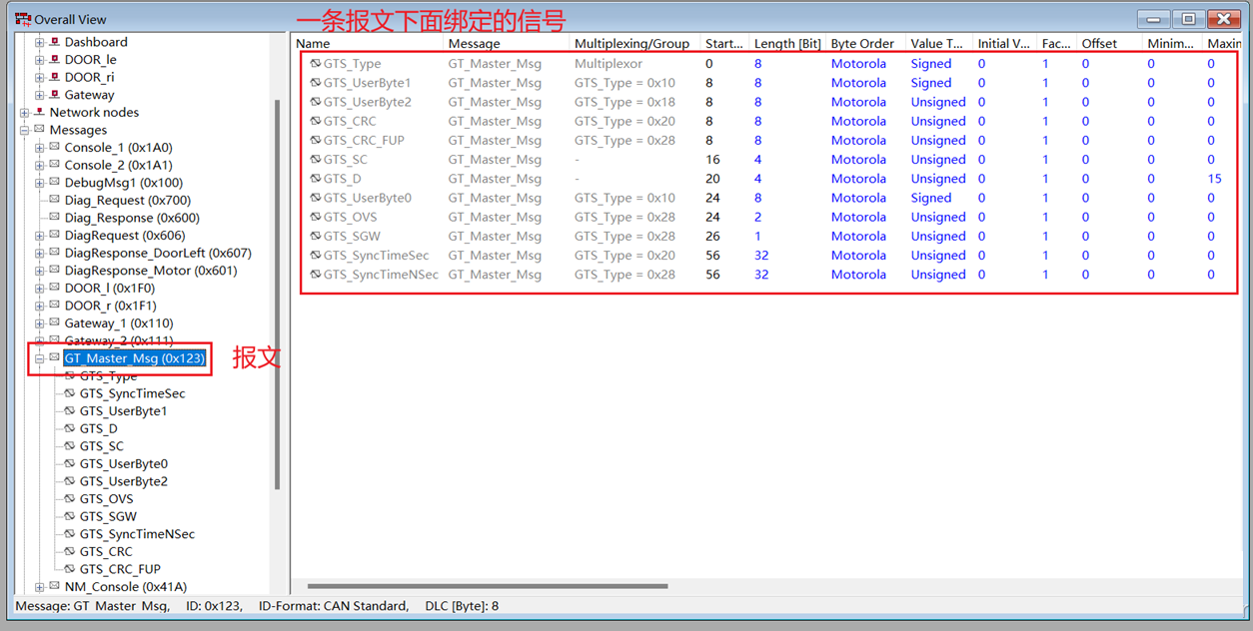Select GTS_CRC_FUP signal in the tree

pyautogui.click(x=120, y=569)
